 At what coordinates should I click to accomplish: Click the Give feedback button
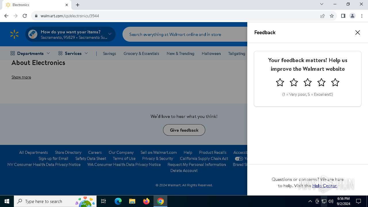pyautogui.click(x=184, y=130)
